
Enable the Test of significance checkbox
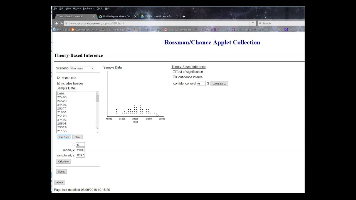[x=174, y=72]
